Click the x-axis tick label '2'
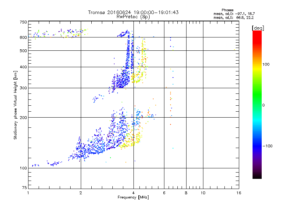The image size is (281, 210). click(81, 193)
